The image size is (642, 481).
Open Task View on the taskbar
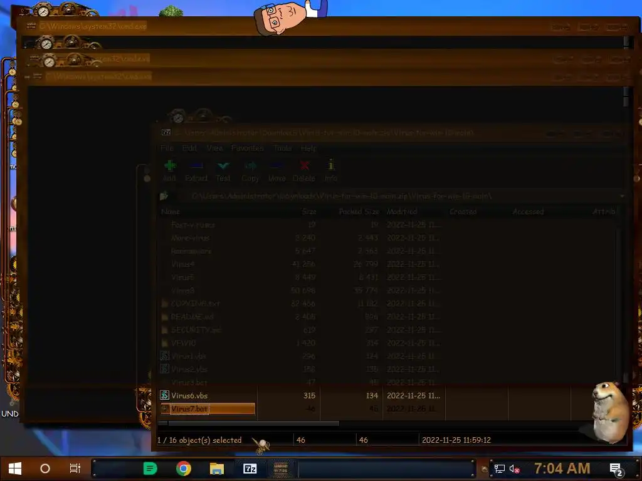click(x=75, y=468)
